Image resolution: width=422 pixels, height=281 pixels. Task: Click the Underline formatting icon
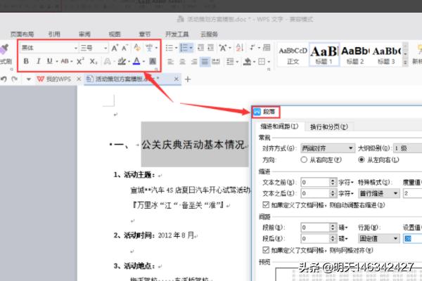(x=49, y=61)
